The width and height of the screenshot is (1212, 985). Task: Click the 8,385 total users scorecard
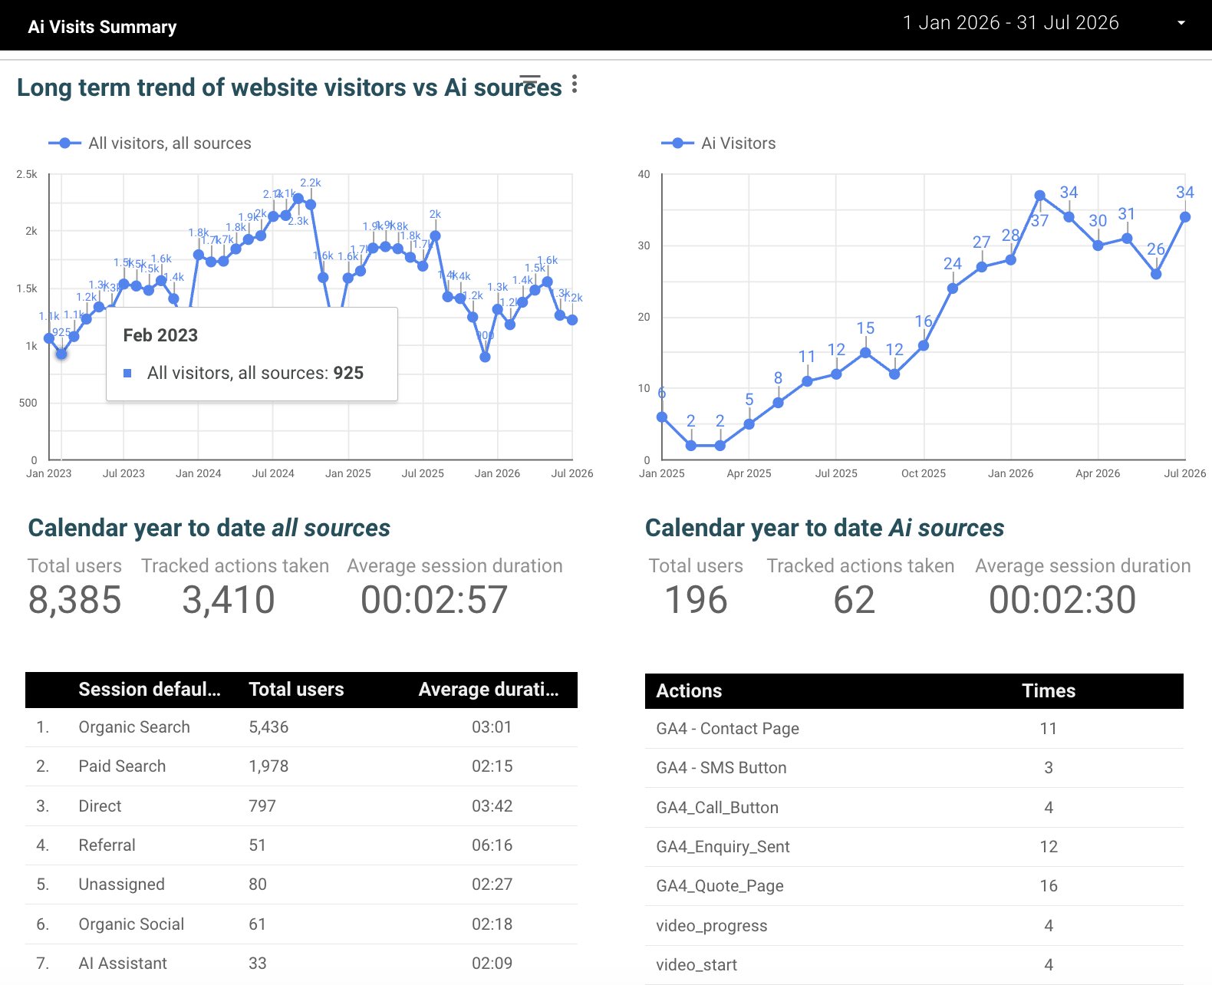point(74,588)
